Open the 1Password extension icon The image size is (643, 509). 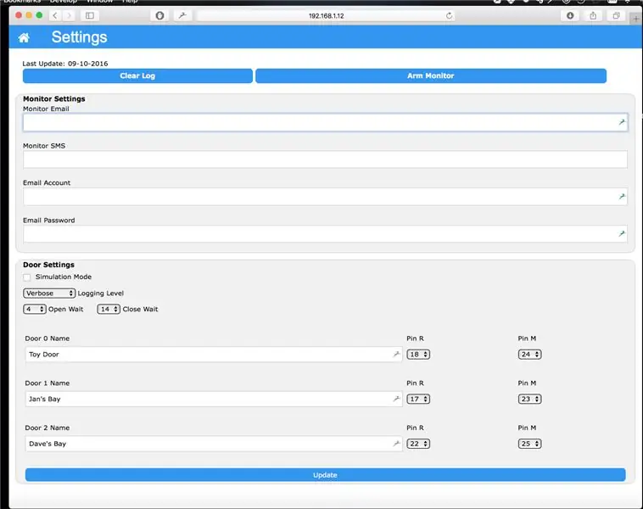(x=160, y=15)
